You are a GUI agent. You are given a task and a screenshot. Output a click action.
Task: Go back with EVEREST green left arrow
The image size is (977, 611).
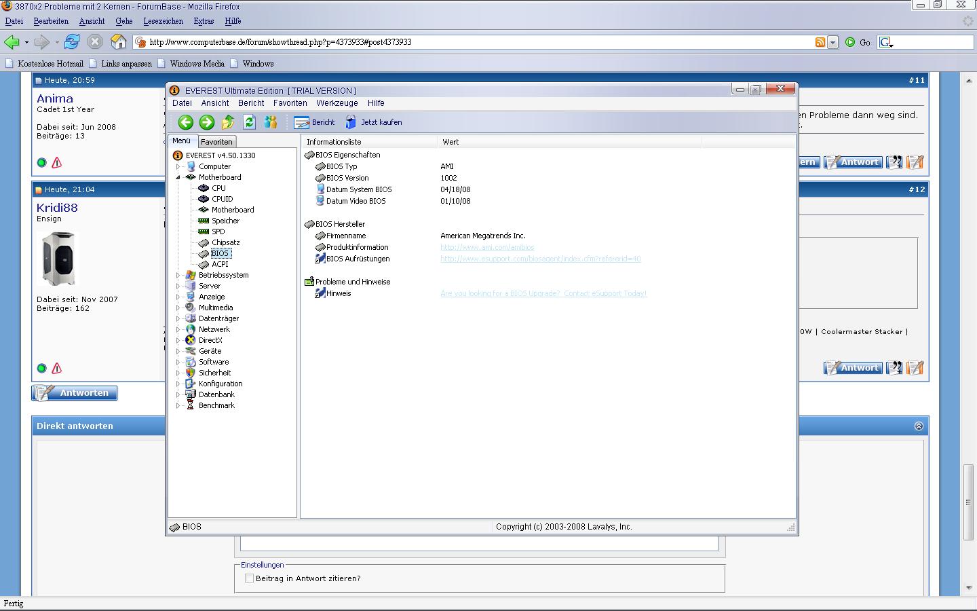(186, 122)
